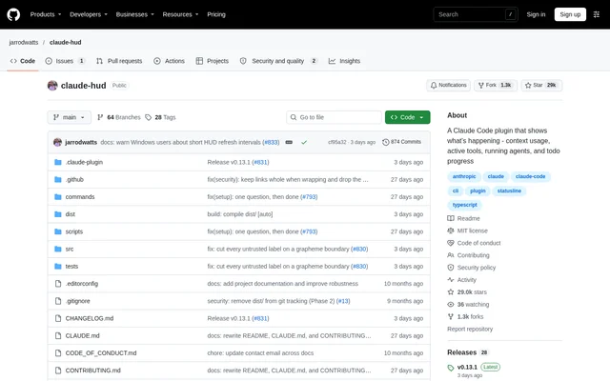The width and height of the screenshot is (610, 381).
Task: Open the CODE_OF_CONDUCT.md file
Action: click(101, 353)
